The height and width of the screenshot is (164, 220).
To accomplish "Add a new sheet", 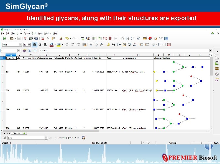I will coord(24,133).
